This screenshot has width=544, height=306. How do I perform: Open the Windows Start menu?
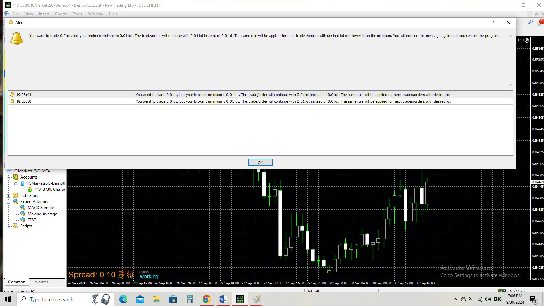pos(8,299)
